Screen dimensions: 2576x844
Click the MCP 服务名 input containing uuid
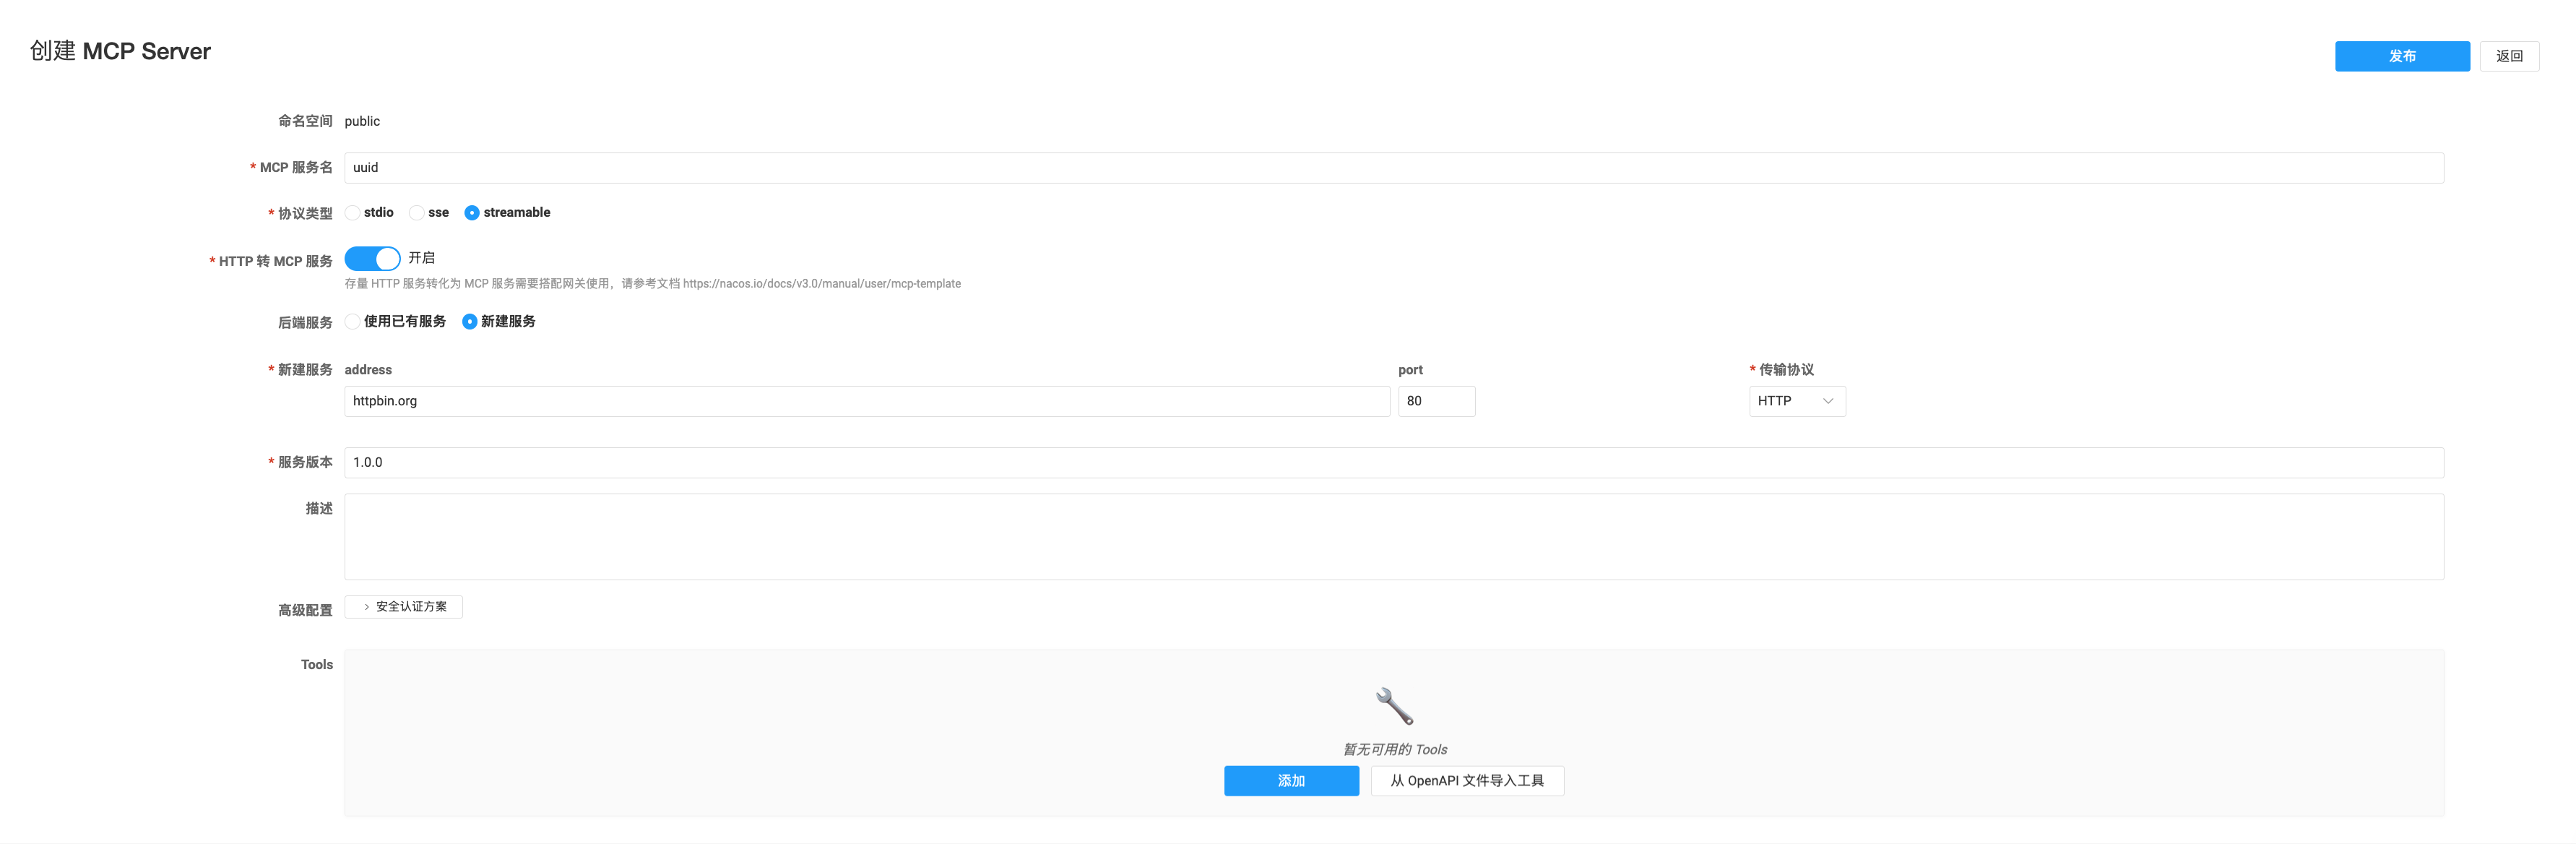coord(1393,168)
